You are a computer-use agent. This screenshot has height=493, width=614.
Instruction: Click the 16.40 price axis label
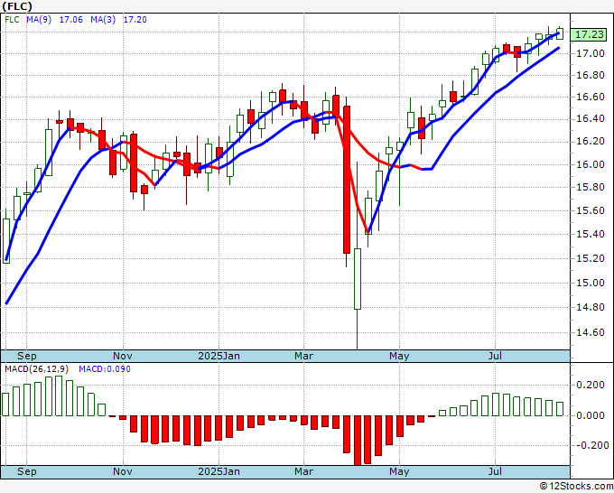click(591, 119)
